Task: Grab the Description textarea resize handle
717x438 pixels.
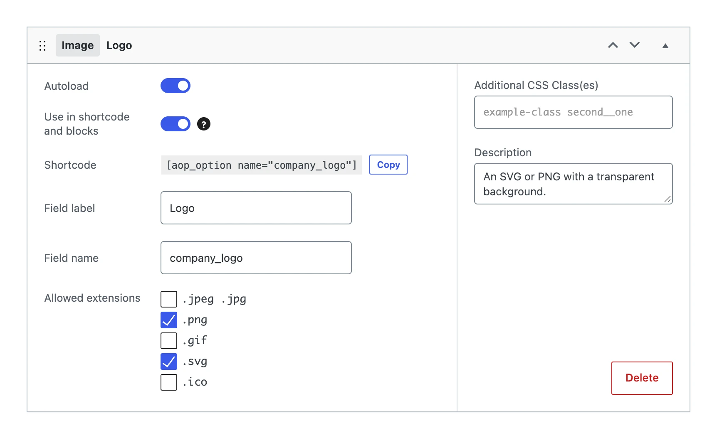Action: click(668, 199)
